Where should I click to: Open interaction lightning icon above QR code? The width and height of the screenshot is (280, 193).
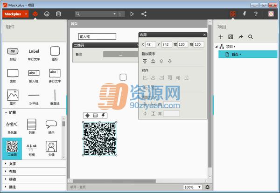[103, 116]
